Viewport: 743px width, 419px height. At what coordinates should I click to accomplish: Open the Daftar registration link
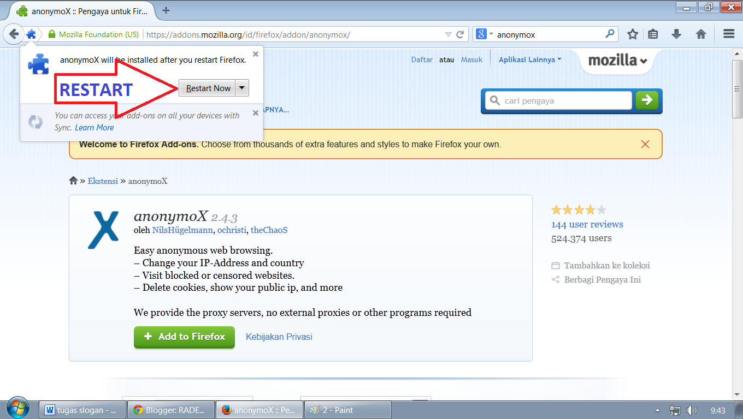(x=422, y=60)
